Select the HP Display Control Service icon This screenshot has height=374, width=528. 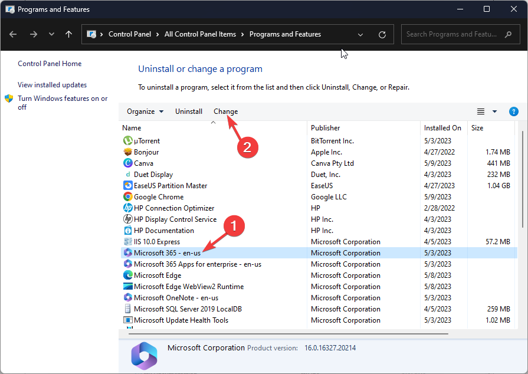click(x=127, y=219)
